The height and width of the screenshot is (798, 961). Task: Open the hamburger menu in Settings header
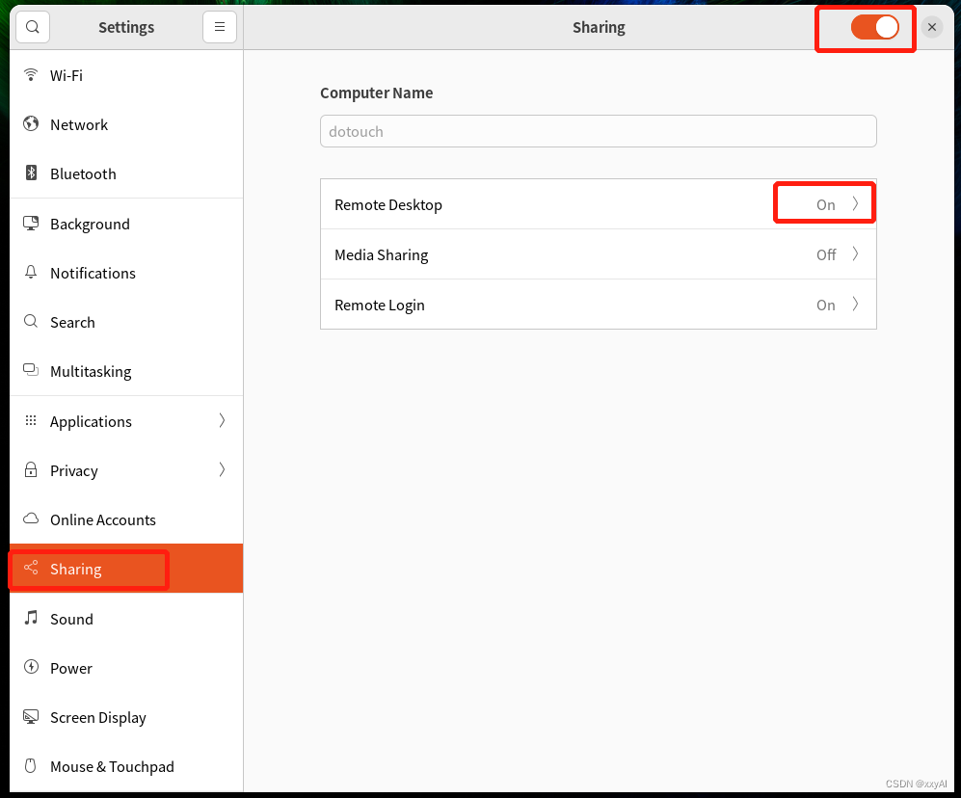pos(220,27)
